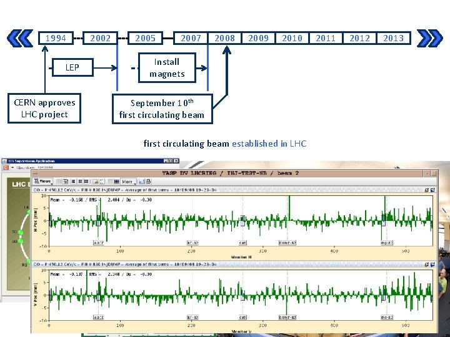The height and width of the screenshot is (337, 450).
Task: Click the CMS marker label in the V plot
Action: click(242, 317)
